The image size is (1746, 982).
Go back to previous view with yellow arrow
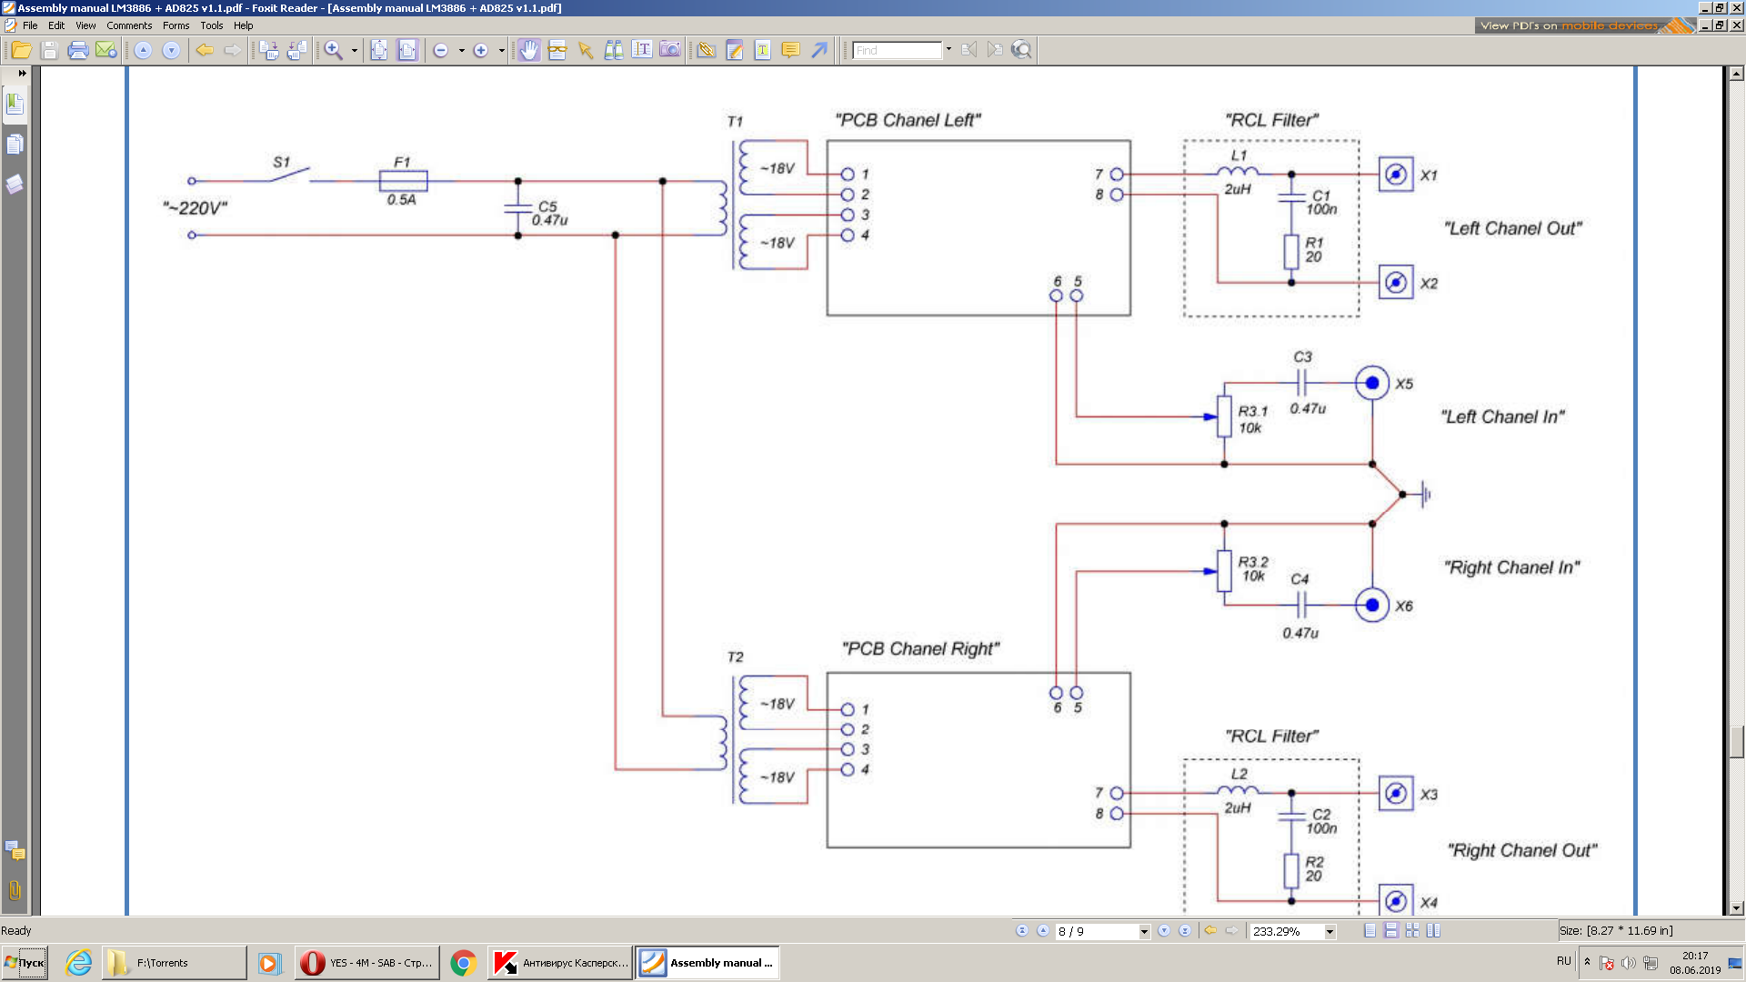pyautogui.click(x=205, y=50)
